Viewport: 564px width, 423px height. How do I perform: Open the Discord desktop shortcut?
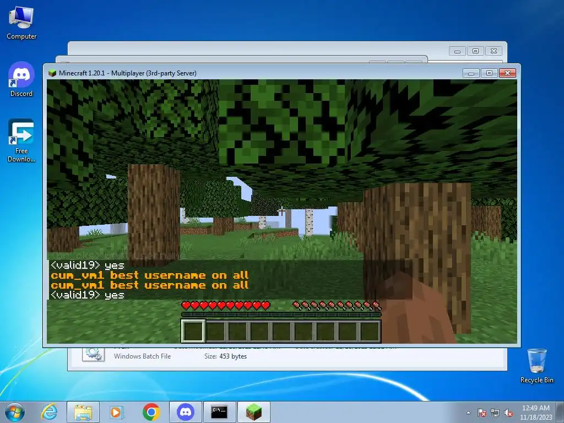(x=21, y=79)
